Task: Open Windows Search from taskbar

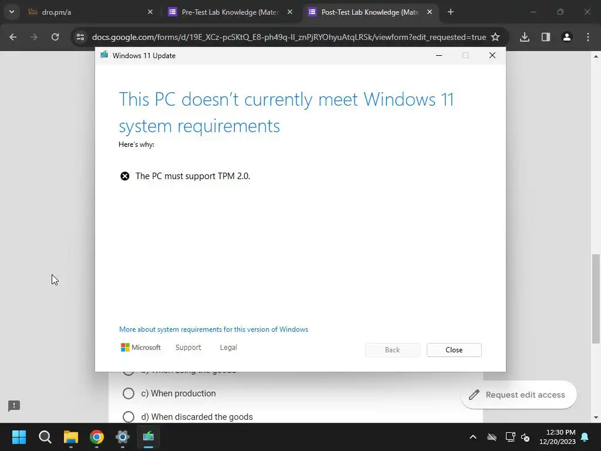Action: 45,437
